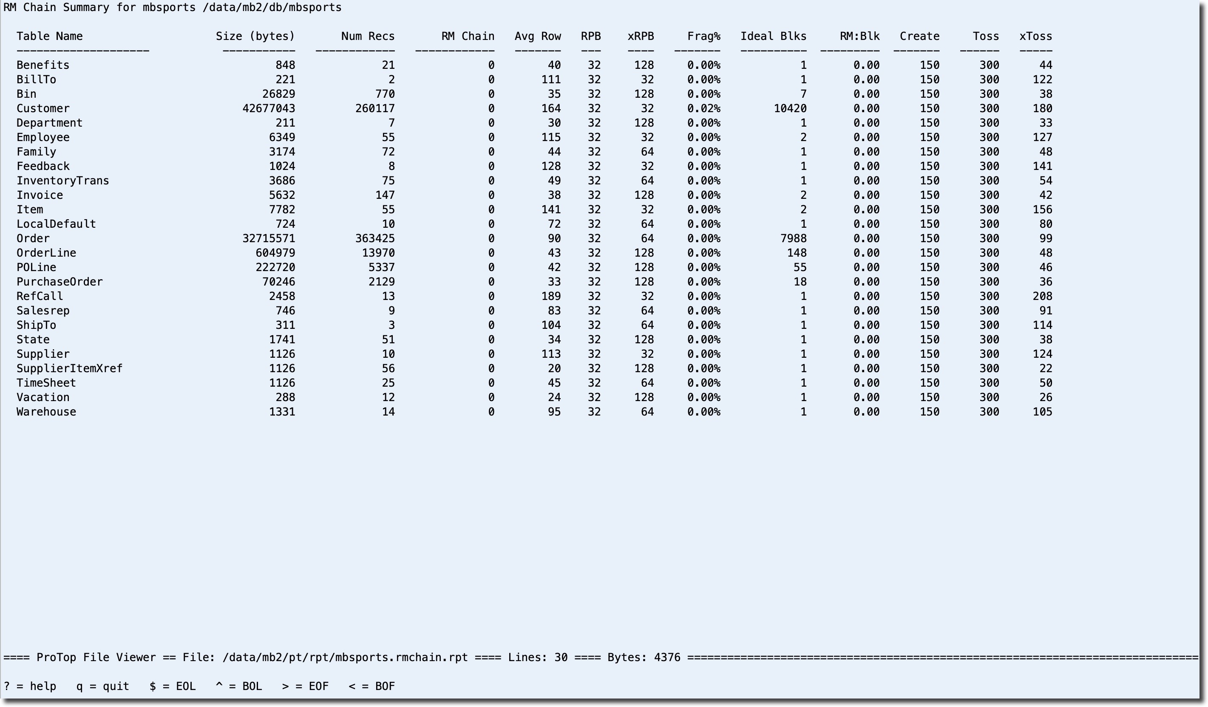Click the '> = EOF' hint
Viewport: 1208px width, 707px height.
click(x=305, y=686)
